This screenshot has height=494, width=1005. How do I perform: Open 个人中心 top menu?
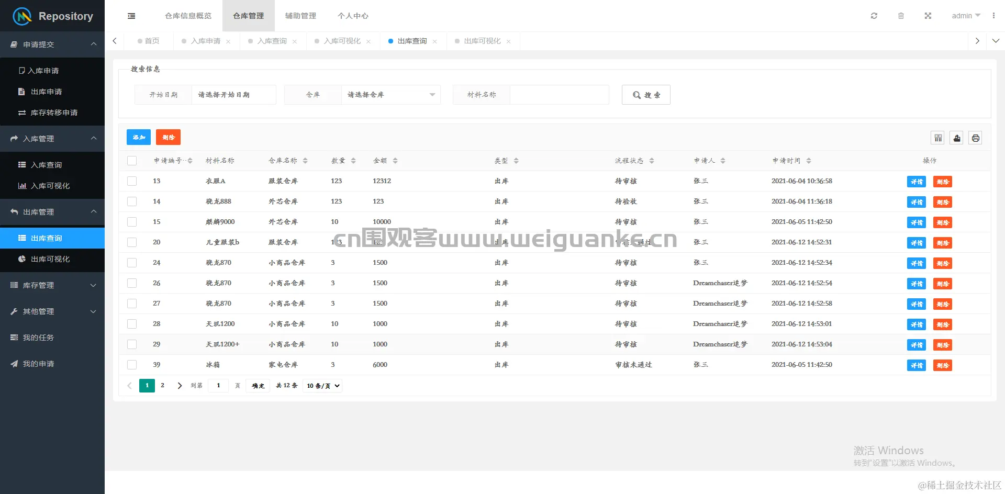(353, 16)
